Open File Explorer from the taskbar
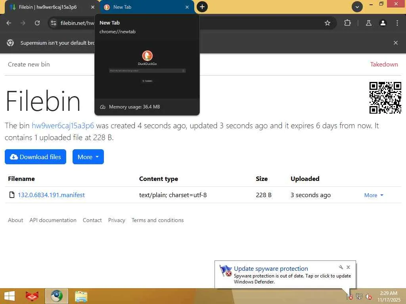 [81, 296]
